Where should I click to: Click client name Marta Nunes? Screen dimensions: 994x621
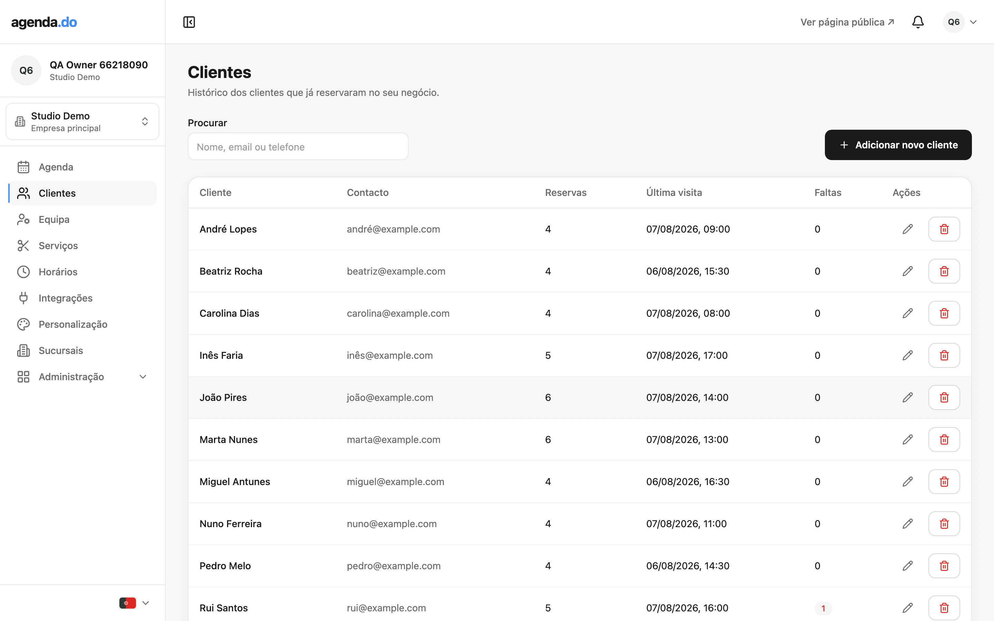tap(228, 440)
